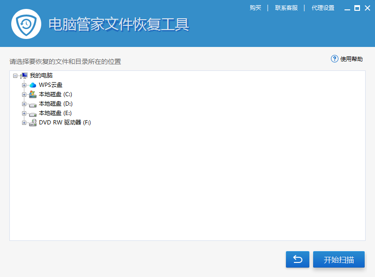This screenshot has width=375, height=277.
Task: Open 使用帮助 via question mark icon
Action: 334,59
